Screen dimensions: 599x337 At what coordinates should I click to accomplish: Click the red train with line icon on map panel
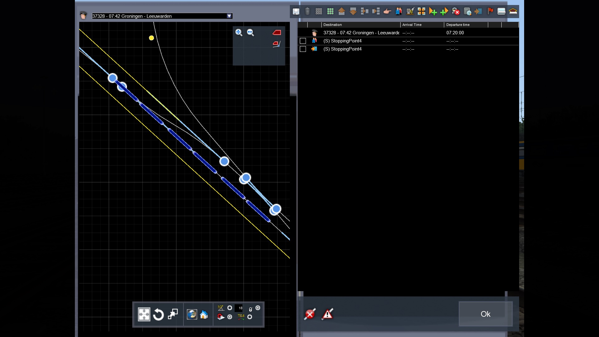(277, 44)
